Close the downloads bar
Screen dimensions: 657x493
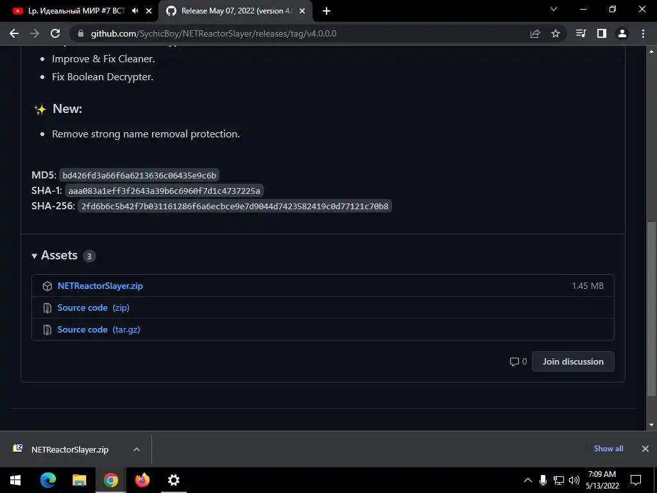point(645,449)
